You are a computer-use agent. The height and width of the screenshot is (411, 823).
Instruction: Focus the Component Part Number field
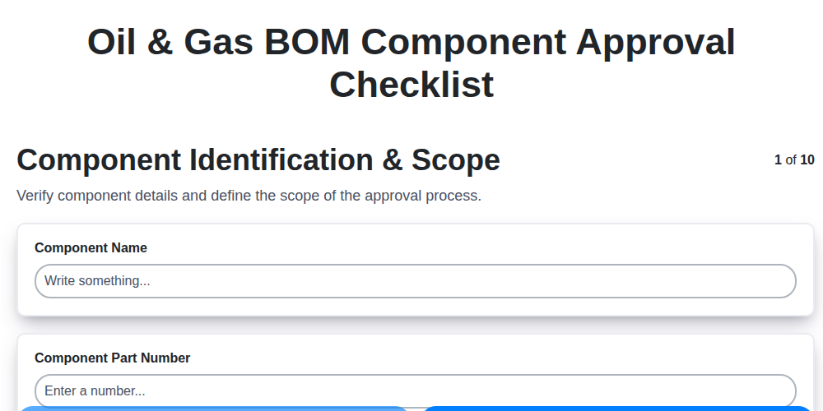415,390
